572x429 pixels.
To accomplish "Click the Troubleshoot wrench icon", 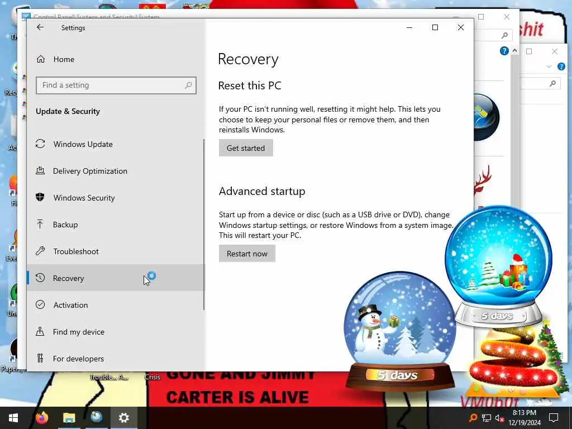I will [x=40, y=251].
